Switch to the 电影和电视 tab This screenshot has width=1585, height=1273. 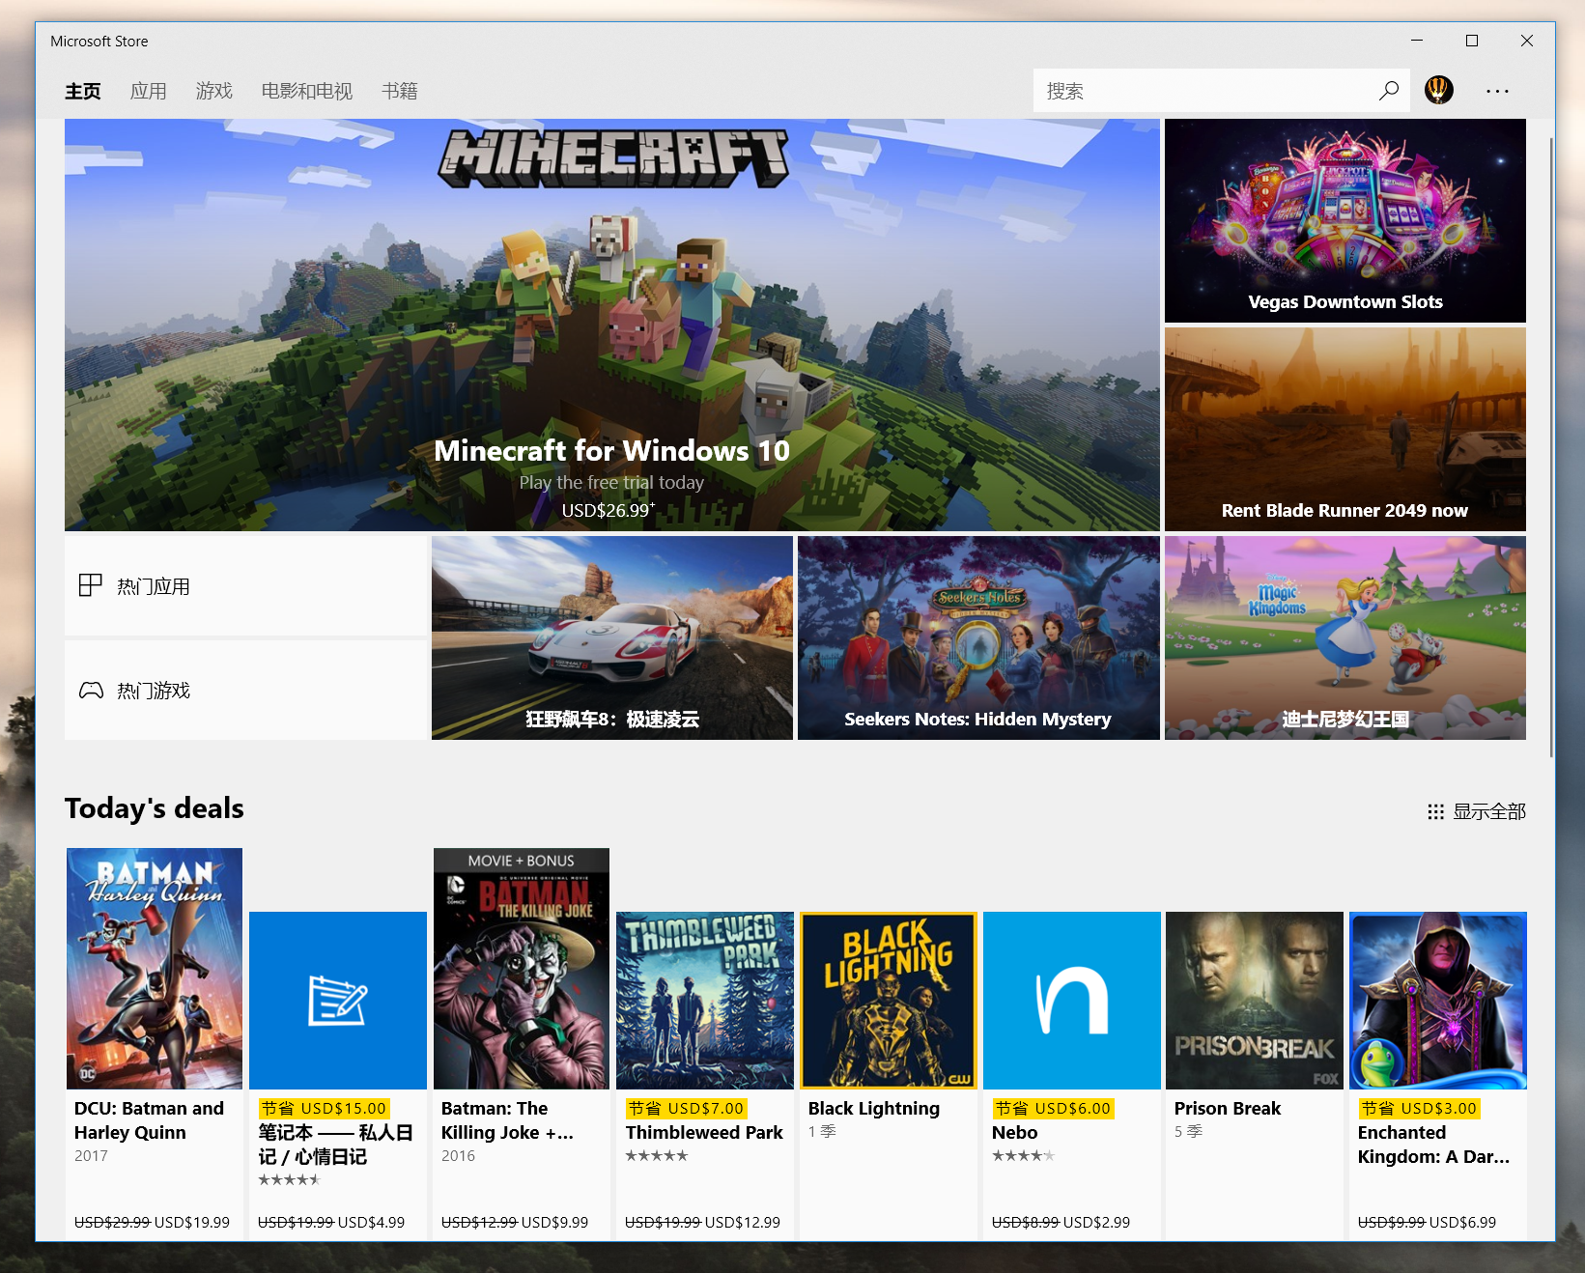coord(307,91)
